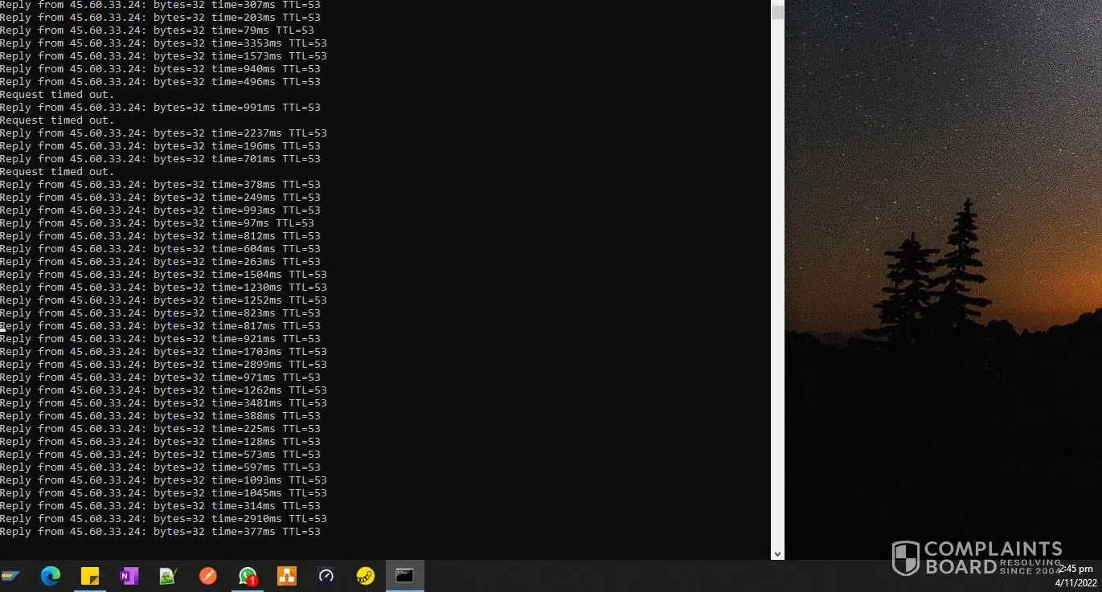Click the reply line with time=2899ms
Screen dimensions: 1102x592
click(163, 365)
